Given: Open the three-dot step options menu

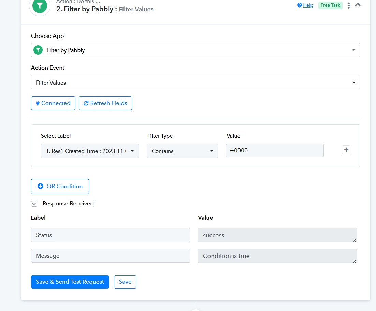Looking at the screenshot, I should [x=349, y=5].
